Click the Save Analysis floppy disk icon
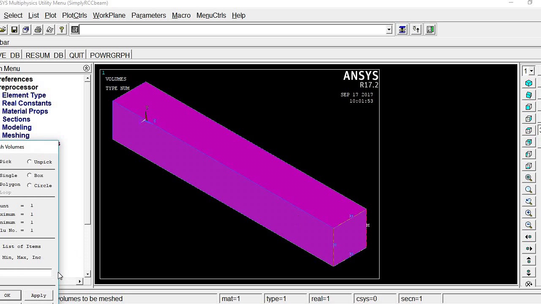The image size is (541, 304). [14, 30]
